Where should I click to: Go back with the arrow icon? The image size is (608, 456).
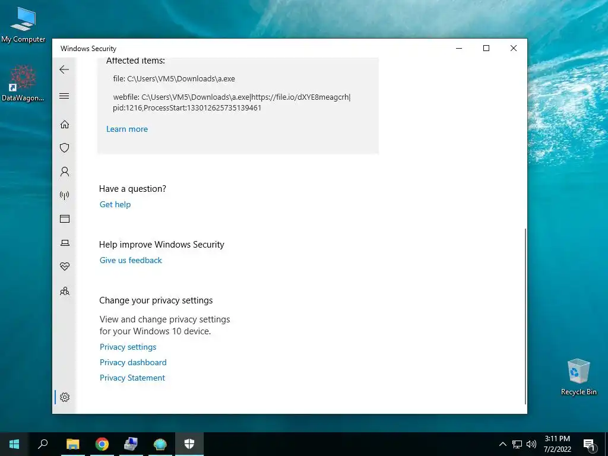[x=64, y=69]
